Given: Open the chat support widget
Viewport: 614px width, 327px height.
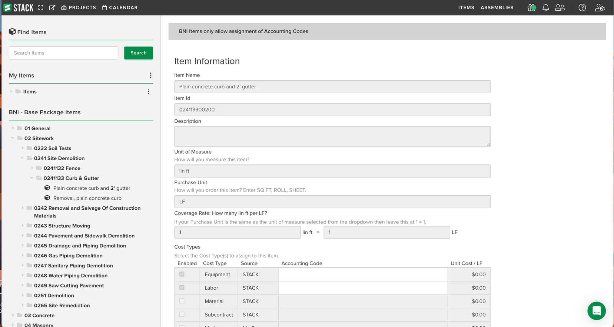Looking at the screenshot, I should (597, 311).
